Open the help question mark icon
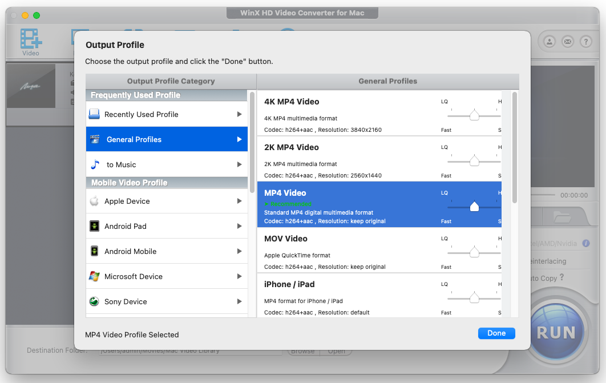Image resolution: width=606 pixels, height=383 pixels. (585, 41)
